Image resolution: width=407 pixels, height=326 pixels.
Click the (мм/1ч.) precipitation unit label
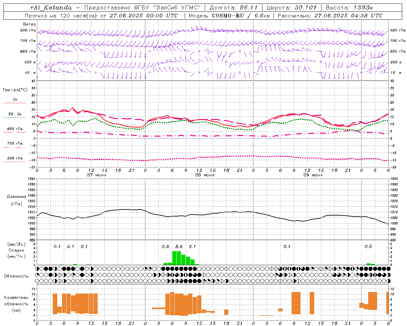16,256
